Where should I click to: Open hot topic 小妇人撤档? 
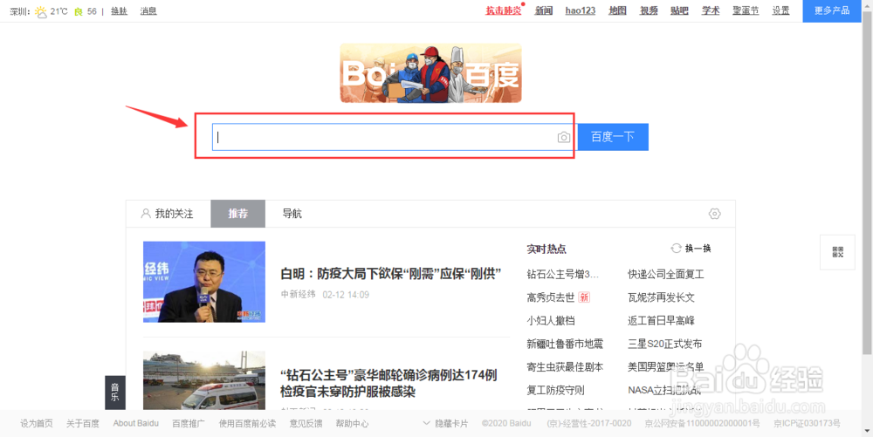click(x=551, y=321)
